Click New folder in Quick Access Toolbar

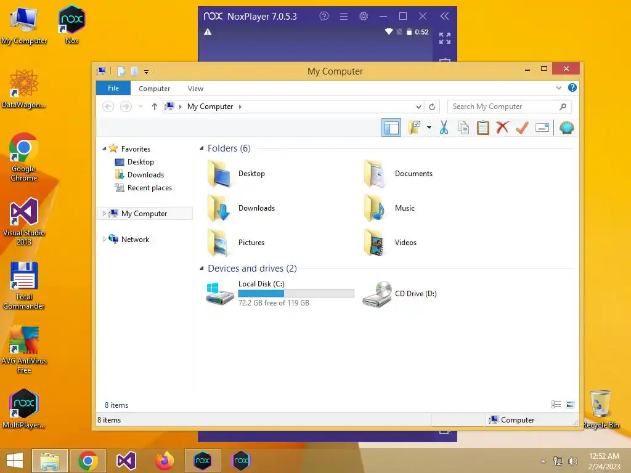pyautogui.click(x=134, y=71)
